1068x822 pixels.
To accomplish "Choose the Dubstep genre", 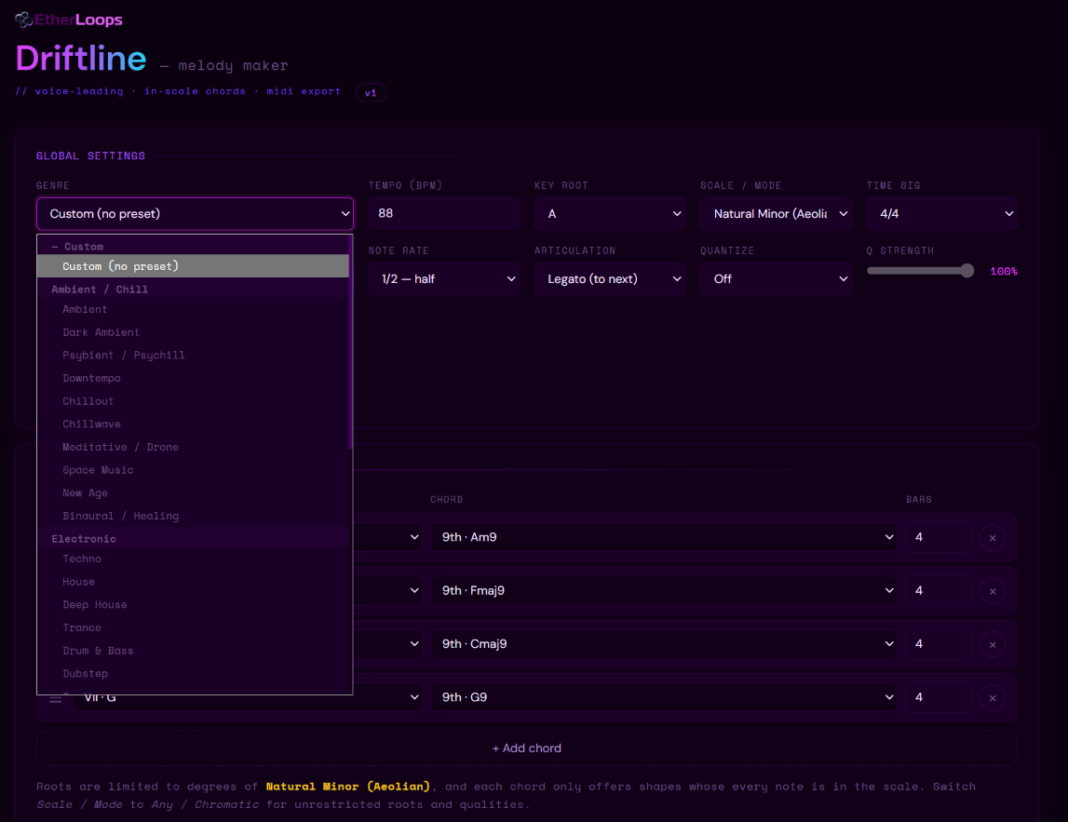I will (x=193, y=674).
